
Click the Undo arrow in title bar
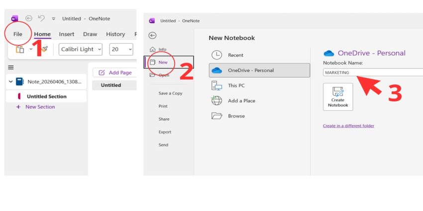point(41,18)
